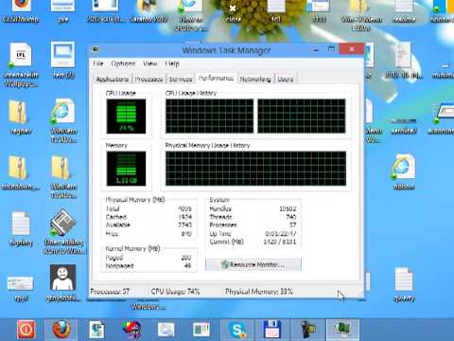The width and height of the screenshot is (454, 341).
Task: Click the left CPU Usage History graph
Action: click(209, 117)
